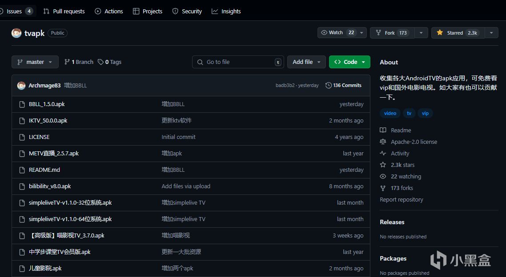The image size is (506, 277).
Task: Expand the Fork options dropdown arrow
Action: (x=421, y=32)
